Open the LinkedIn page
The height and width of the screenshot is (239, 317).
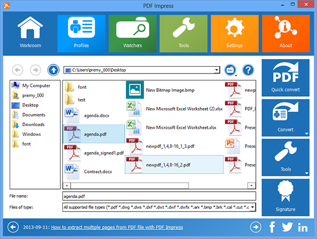302,228
